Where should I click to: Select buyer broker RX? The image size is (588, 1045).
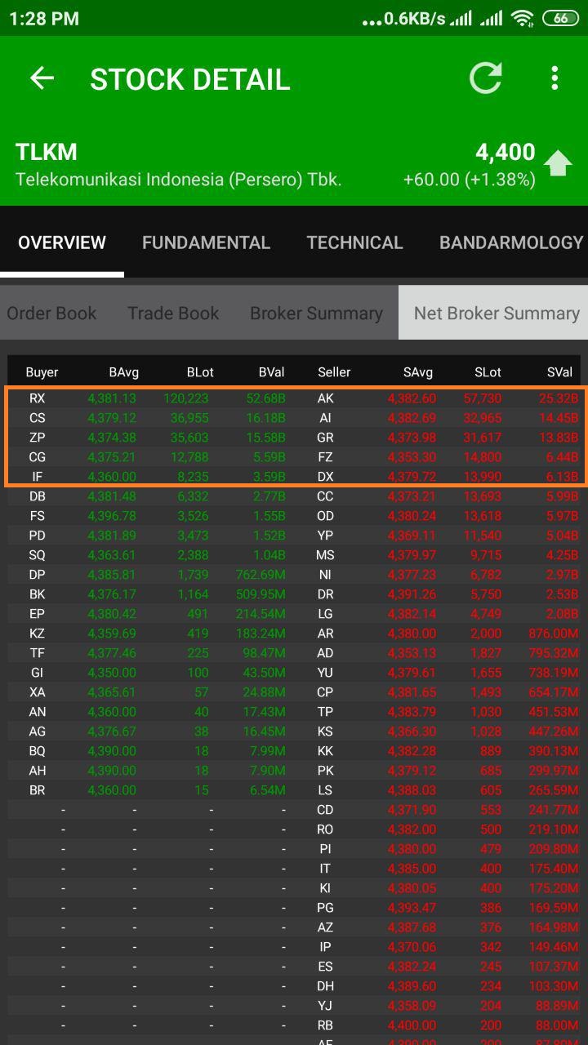(37, 398)
